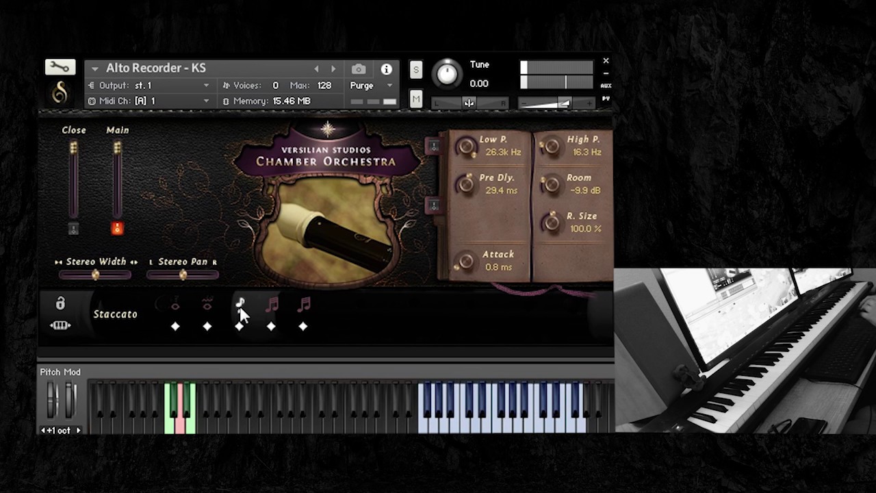
Task: Toggle the diamond under the fourth articulation
Action: coord(271,327)
